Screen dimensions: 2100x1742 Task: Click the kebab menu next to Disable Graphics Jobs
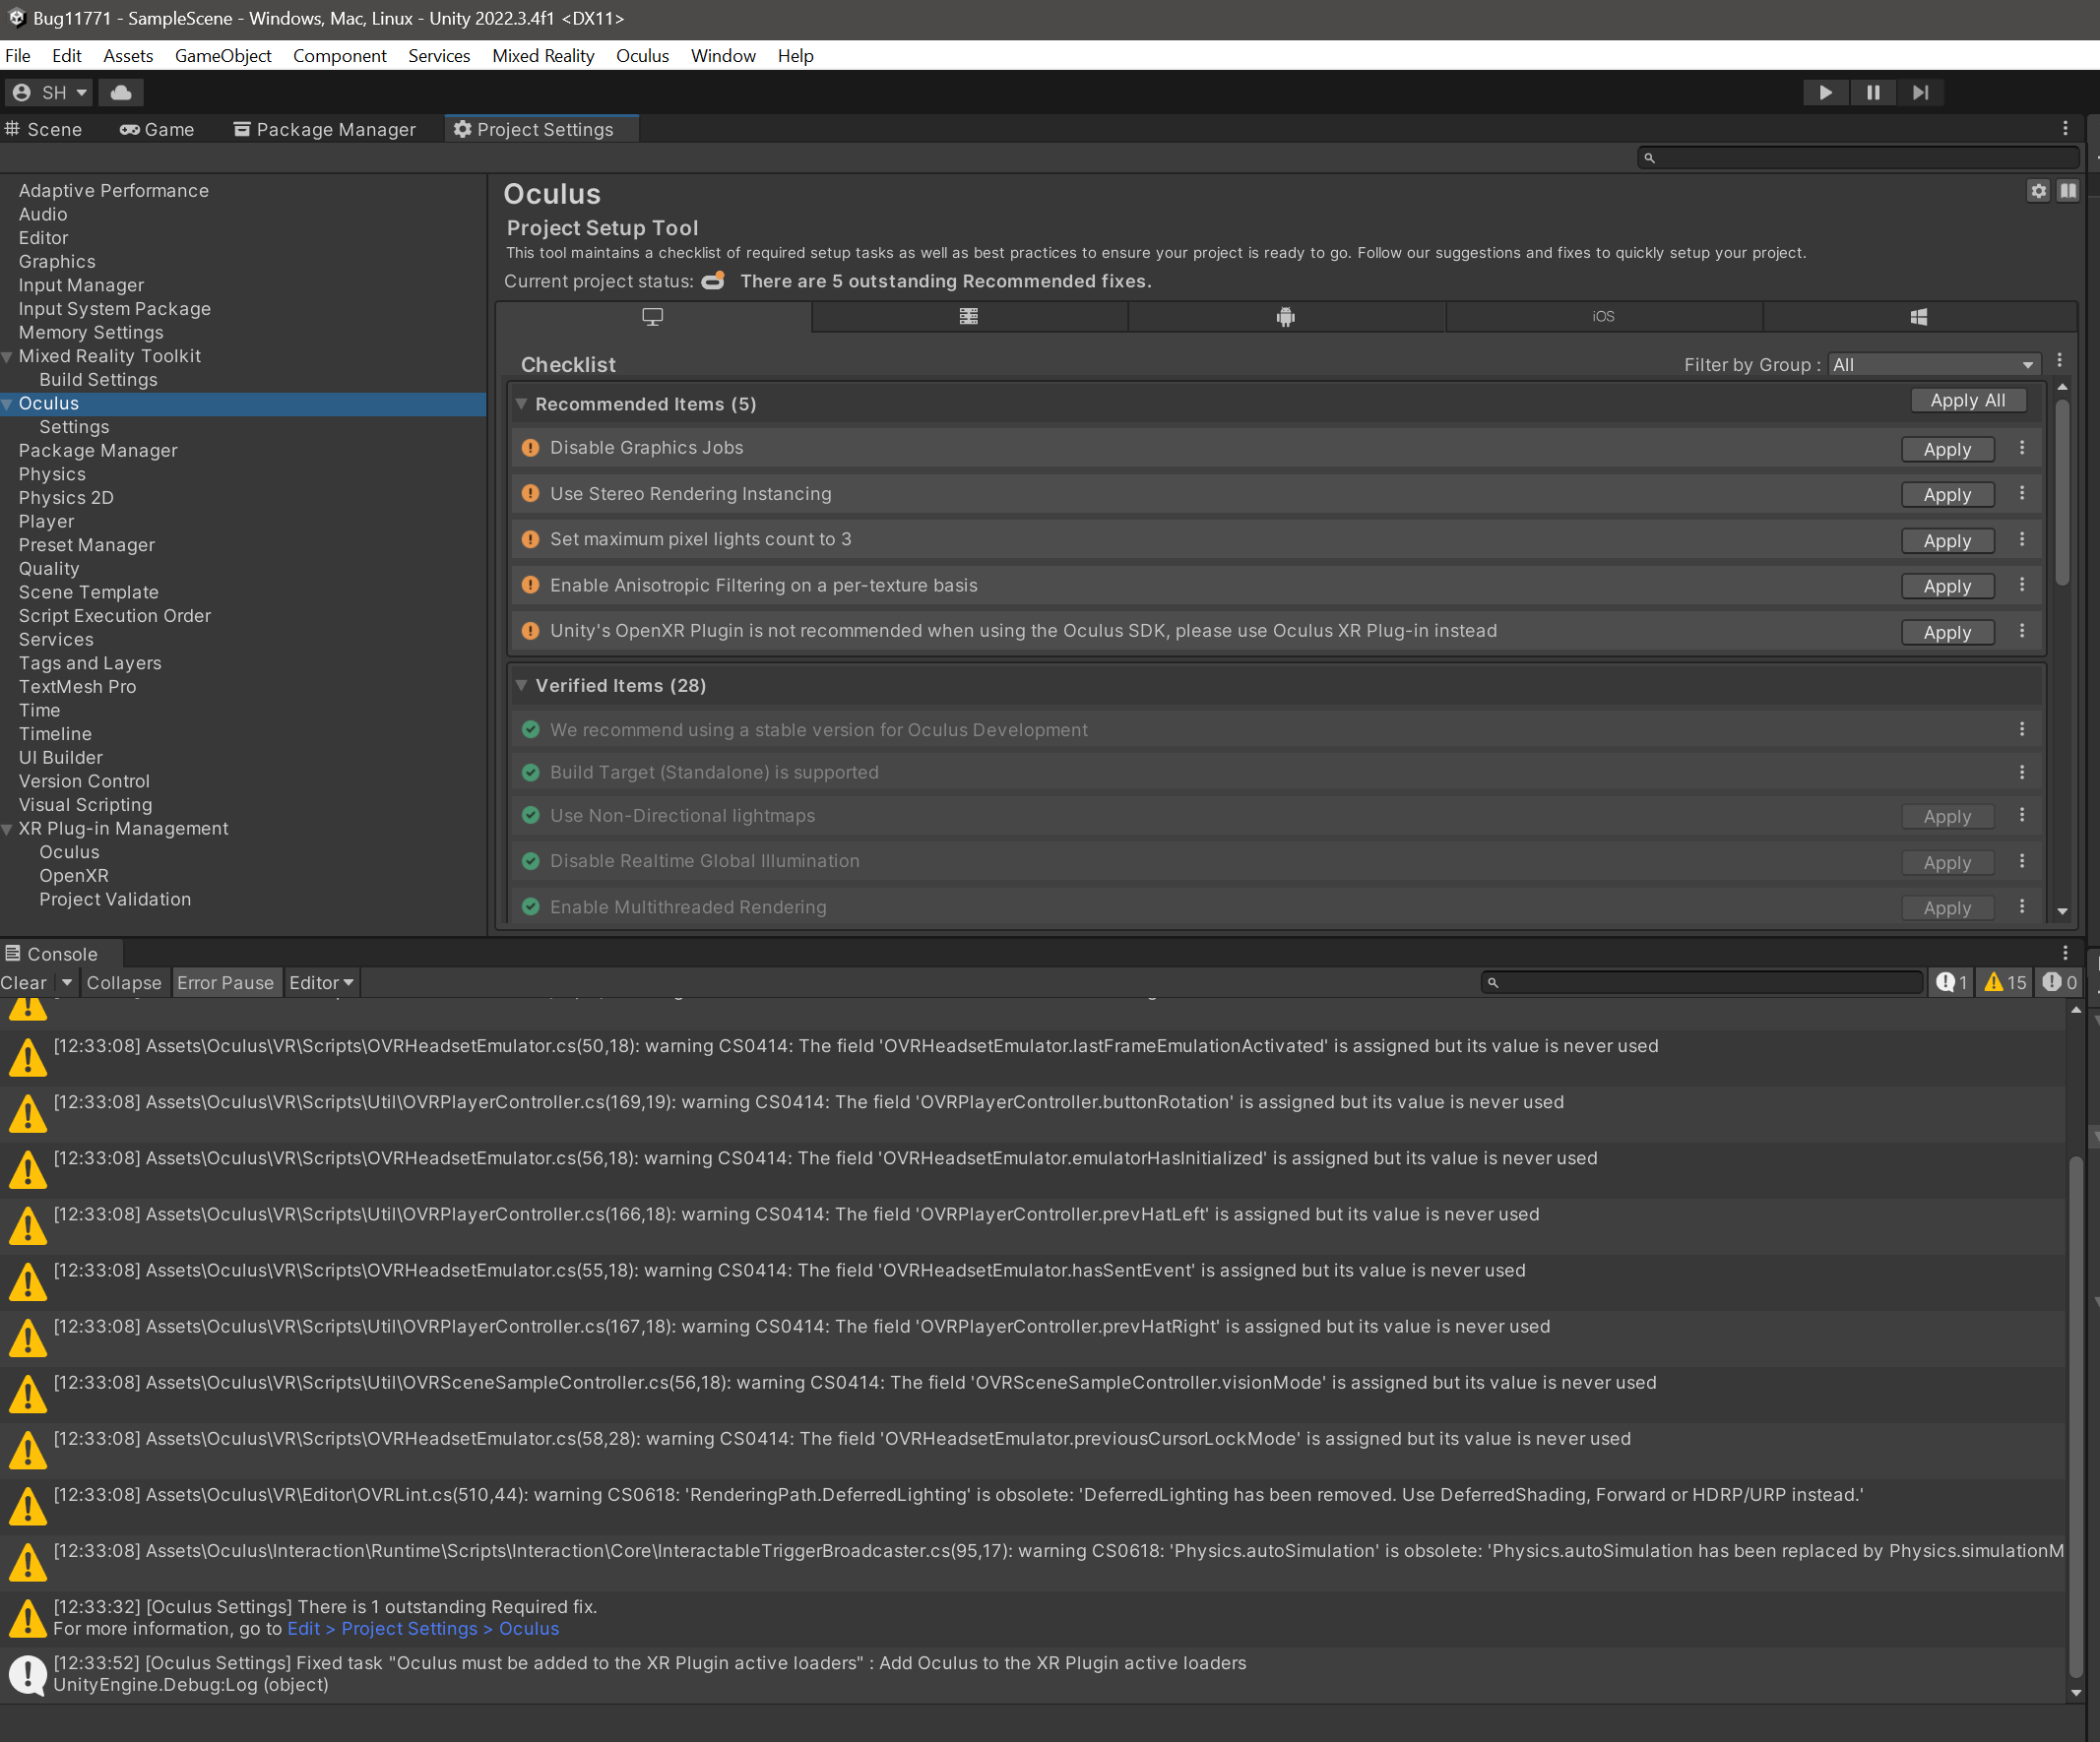coord(2021,448)
